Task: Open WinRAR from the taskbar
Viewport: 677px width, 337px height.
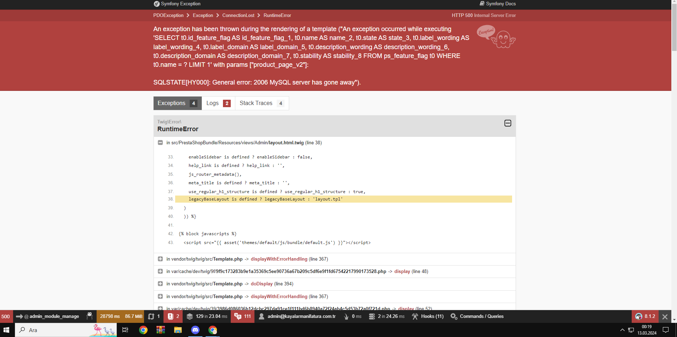Action: (x=161, y=330)
